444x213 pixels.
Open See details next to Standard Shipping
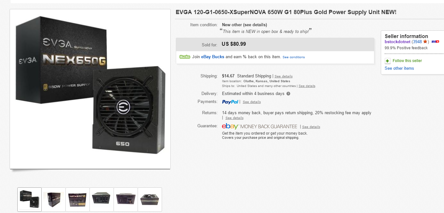[x=283, y=76]
